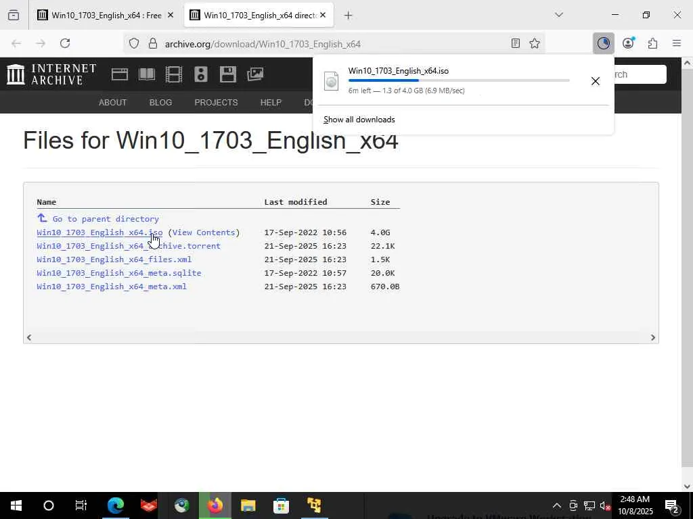Bookmark this page with the star icon
Viewport: 693px width, 519px height.
535,43
